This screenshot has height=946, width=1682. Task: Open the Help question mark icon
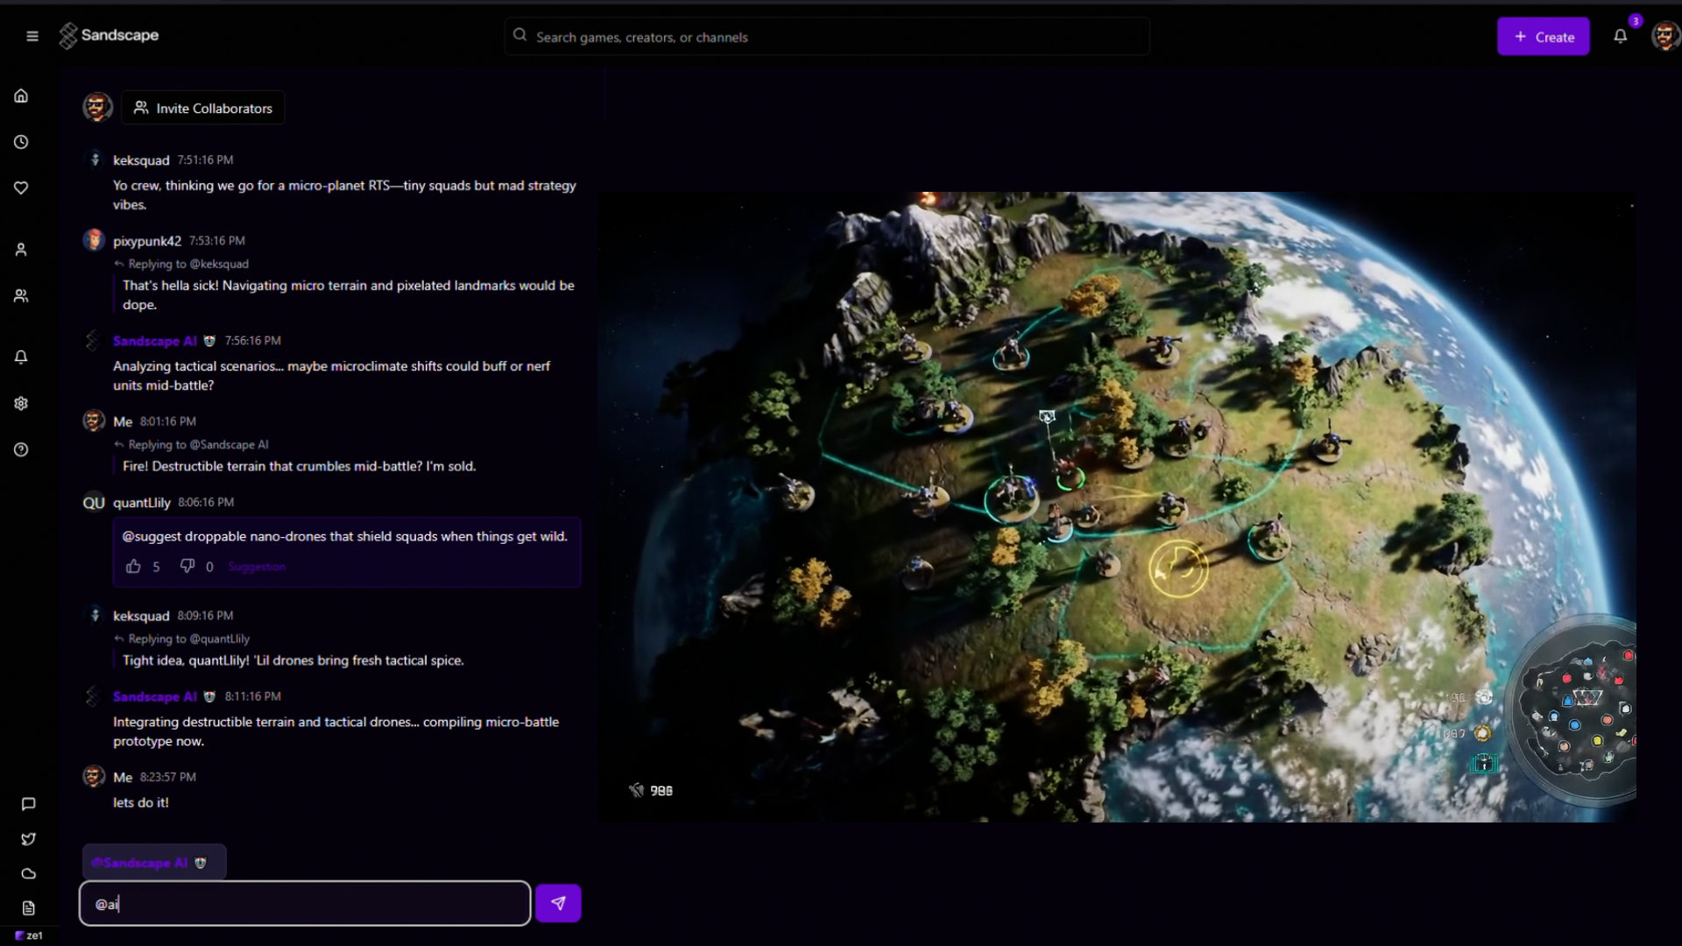click(21, 449)
